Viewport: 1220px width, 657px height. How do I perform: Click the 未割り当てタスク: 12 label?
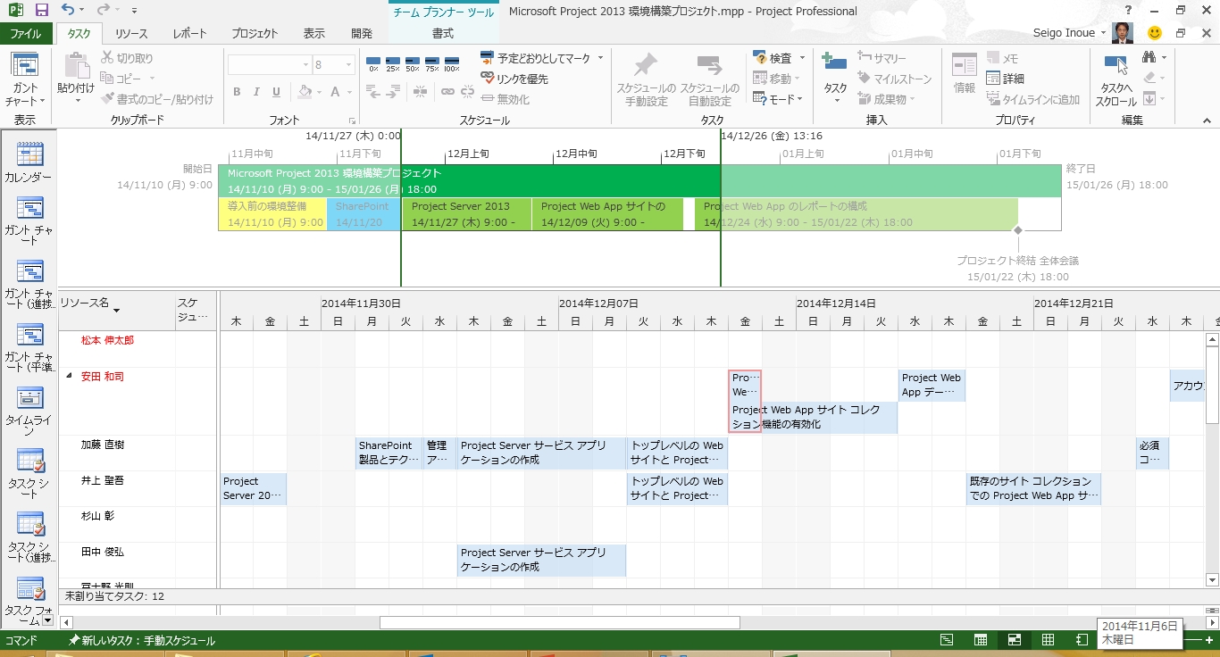coord(114,595)
